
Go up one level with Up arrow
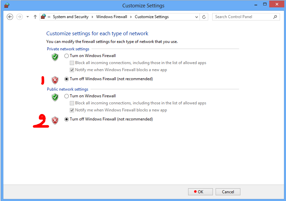(35, 17)
